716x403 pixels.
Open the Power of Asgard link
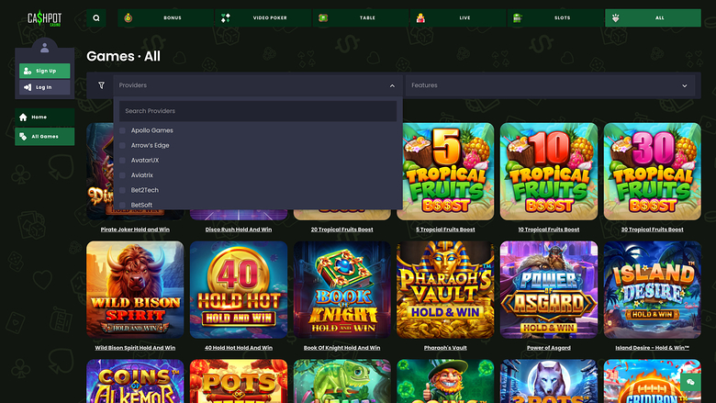pyautogui.click(x=549, y=348)
